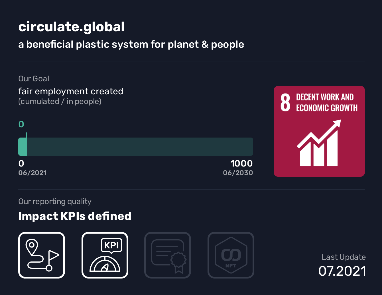The height and width of the screenshot is (295, 382).
Task: Click the filled green progress bar segment
Action: [x=23, y=147]
